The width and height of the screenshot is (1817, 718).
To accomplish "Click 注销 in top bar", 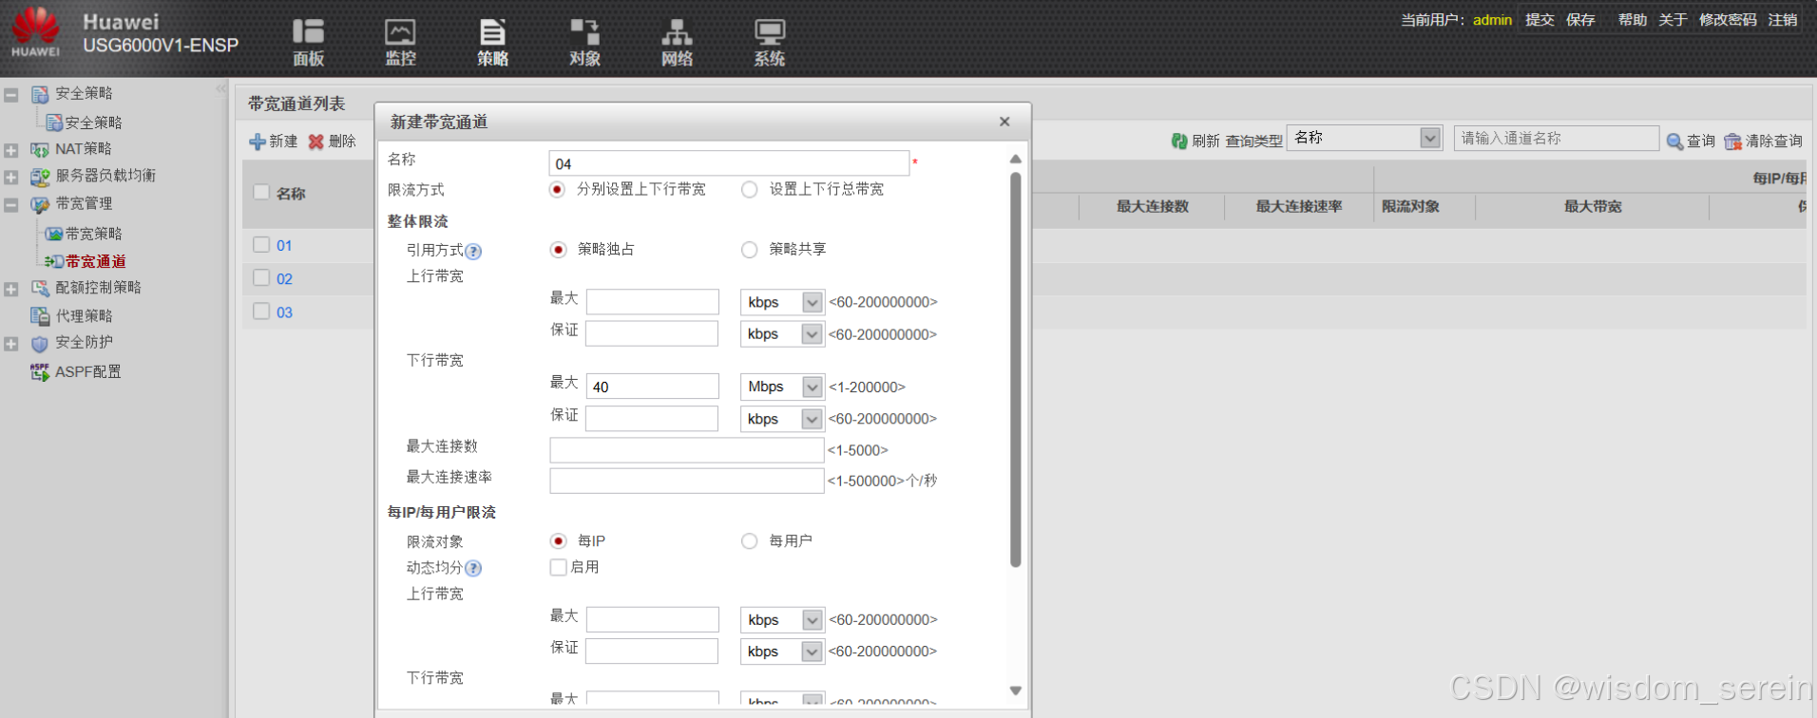I will point(1783,20).
